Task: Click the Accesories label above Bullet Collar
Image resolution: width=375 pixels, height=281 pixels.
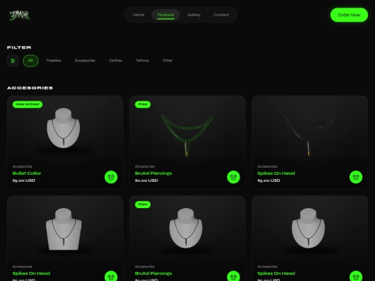Action: (22, 167)
